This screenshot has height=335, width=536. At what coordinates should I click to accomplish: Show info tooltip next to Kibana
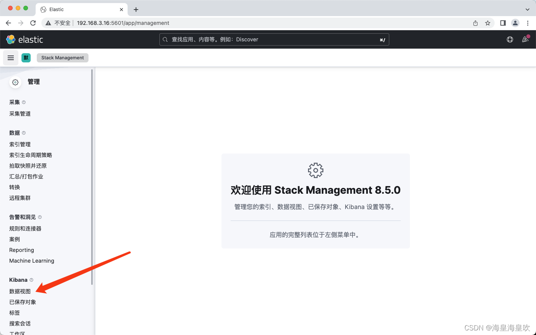tap(31, 280)
